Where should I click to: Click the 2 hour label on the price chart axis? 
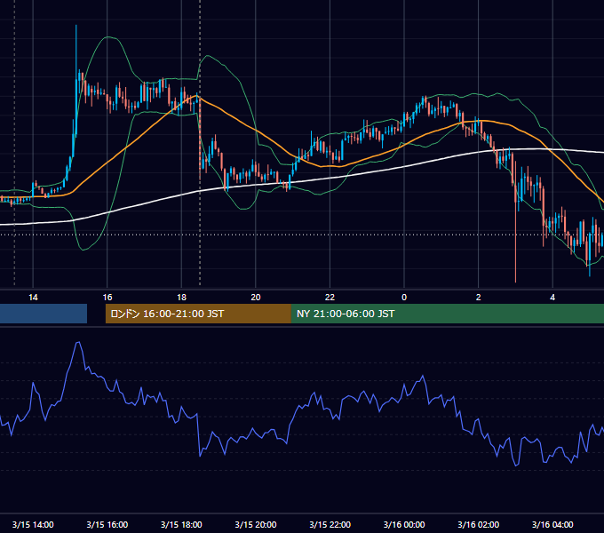pyautogui.click(x=479, y=298)
